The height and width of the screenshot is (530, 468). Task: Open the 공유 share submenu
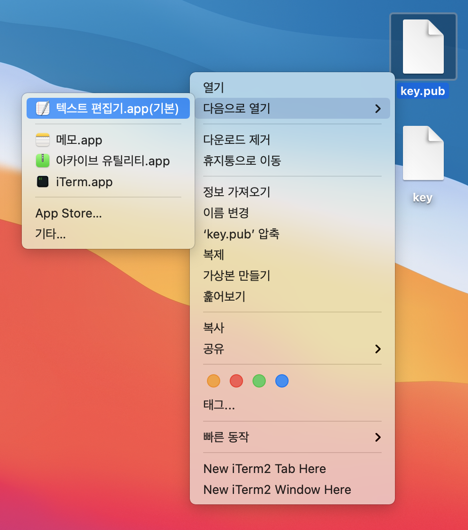(x=292, y=349)
